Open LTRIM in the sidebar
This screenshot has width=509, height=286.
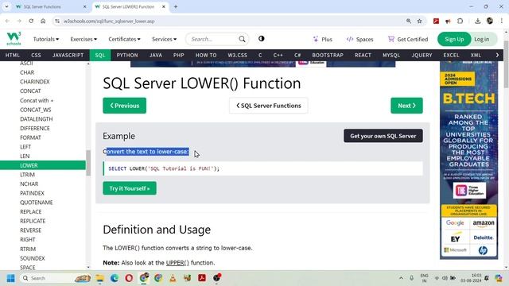(x=27, y=175)
